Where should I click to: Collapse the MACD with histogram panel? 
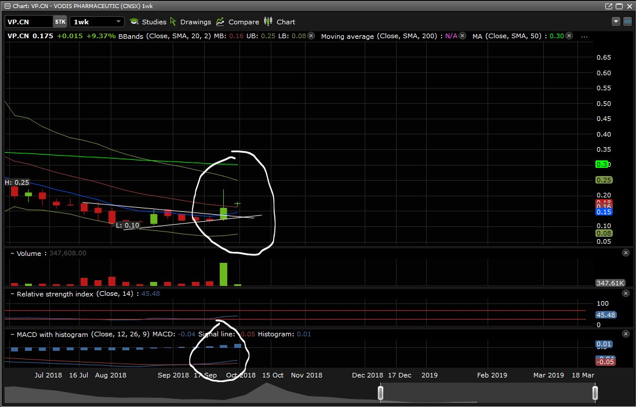tap(13, 335)
